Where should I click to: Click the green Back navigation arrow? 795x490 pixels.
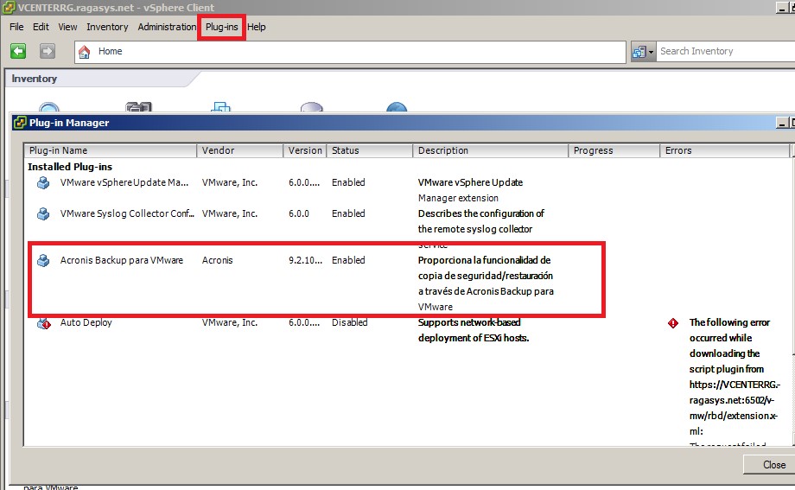[18, 51]
